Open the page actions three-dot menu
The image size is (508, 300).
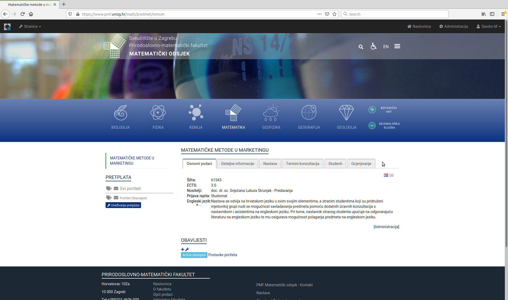coord(320,14)
